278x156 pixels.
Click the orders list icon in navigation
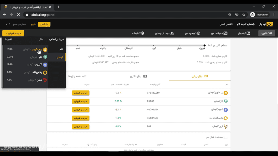point(225,33)
